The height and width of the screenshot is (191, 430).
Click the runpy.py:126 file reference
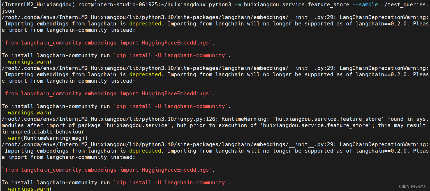(x=196, y=119)
